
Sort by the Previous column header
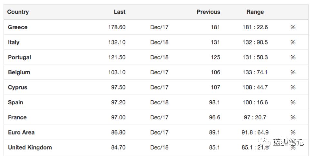click(208, 12)
